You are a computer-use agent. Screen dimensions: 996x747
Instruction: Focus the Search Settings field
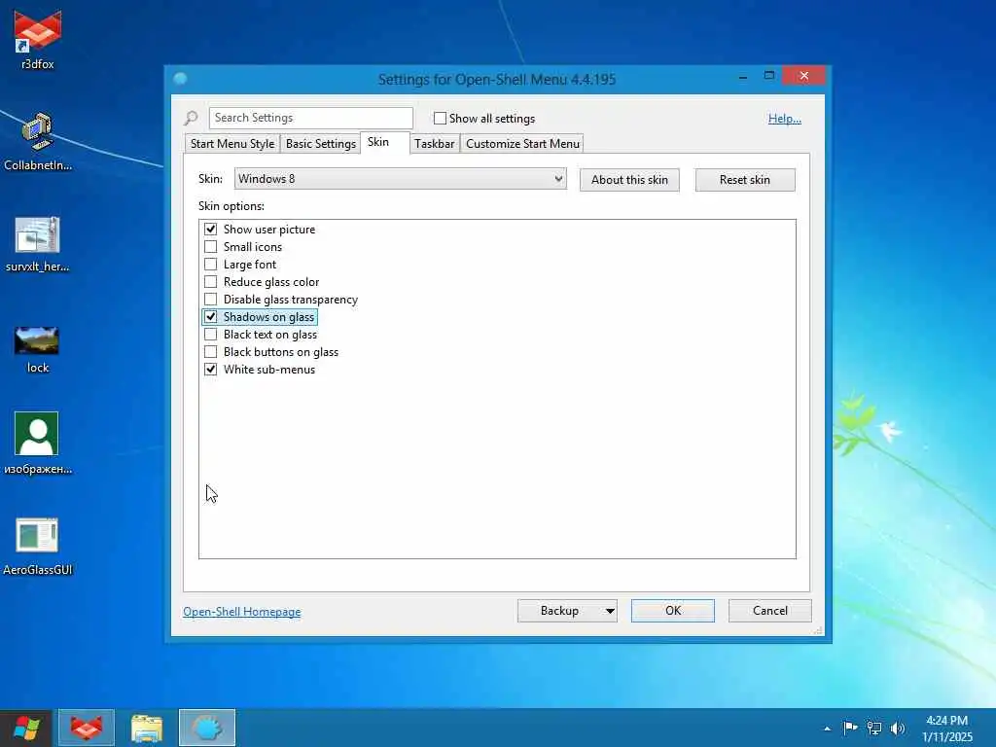(310, 118)
